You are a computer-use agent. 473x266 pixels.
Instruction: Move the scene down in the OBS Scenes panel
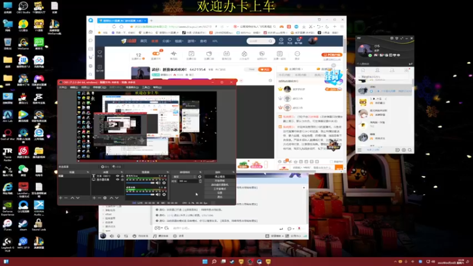coord(78,198)
